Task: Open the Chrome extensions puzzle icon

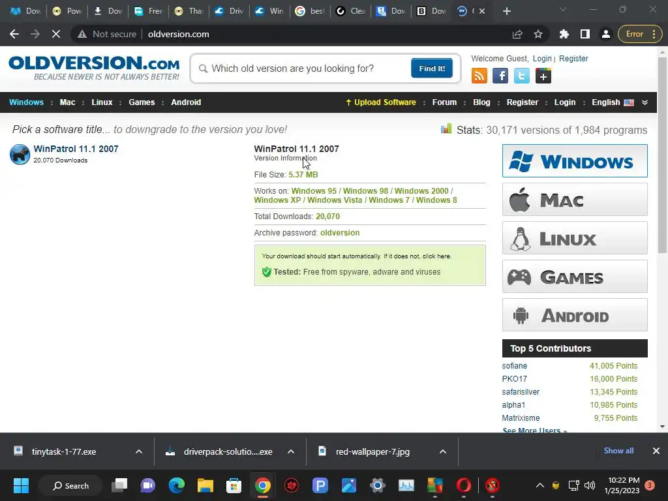Action: click(564, 34)
